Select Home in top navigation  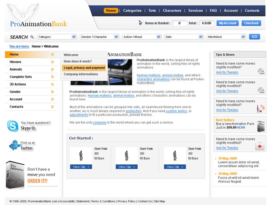click(x=111, y=10)
